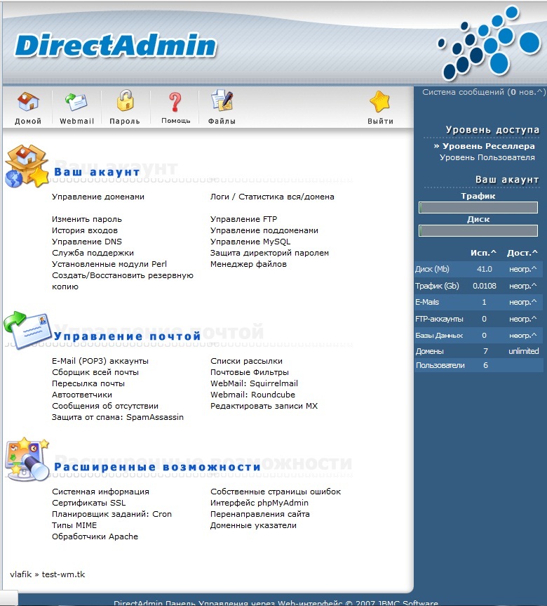Click the DirectAdmin logo
The height and width of the screenshot is (606, 547).
pyautogui.click(x=116, y=46)
